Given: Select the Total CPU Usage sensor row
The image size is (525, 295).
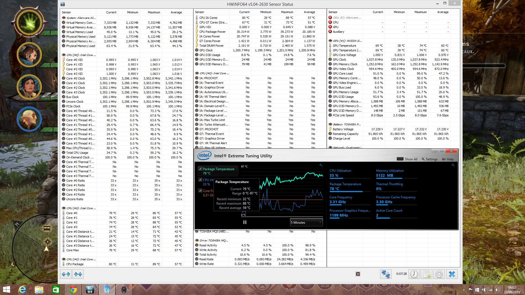Looking at the screenshot, I should (122, 153).
